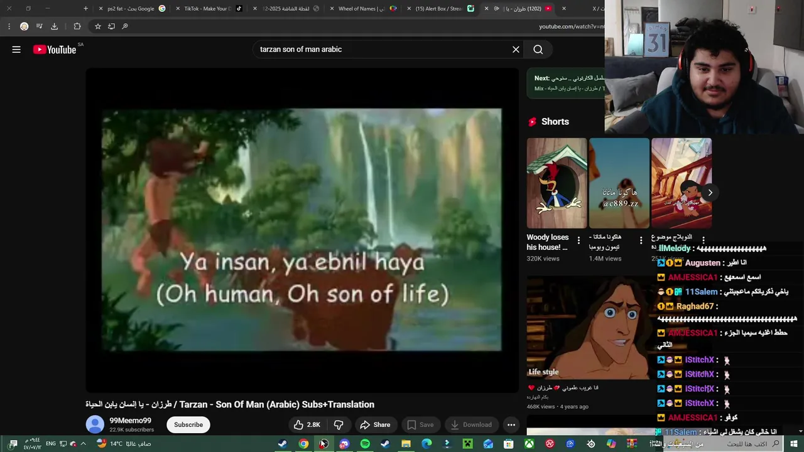The height and width of the screenshot is (452, 804).
Task: Share the Tarzan Son Of Man video
Action: pyautogui.click(x=375, y=425)
